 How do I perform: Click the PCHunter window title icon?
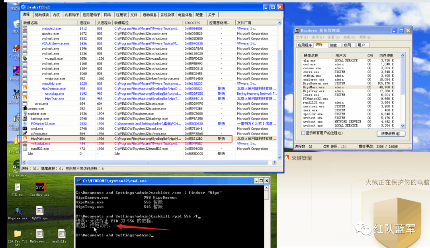pyautogui.click(x=23, y=7)
